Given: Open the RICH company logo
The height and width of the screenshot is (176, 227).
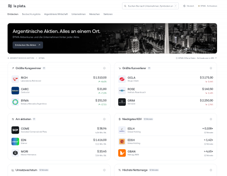Looking at the screenshot, I should [x=15, y=79].
